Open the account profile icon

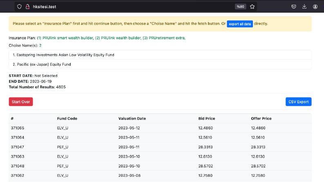coord(315,7)
